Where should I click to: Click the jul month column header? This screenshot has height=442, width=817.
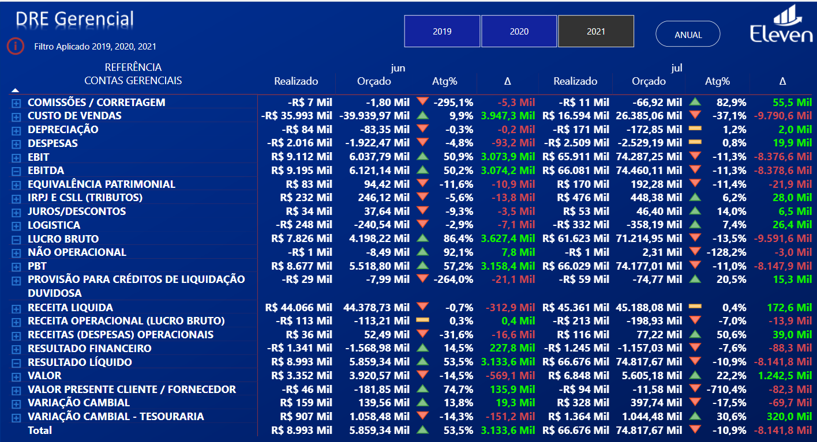tap(677, 68)
